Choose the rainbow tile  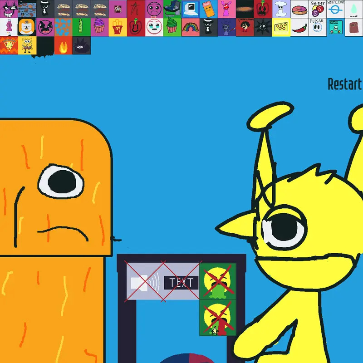(x=190, y=27)
